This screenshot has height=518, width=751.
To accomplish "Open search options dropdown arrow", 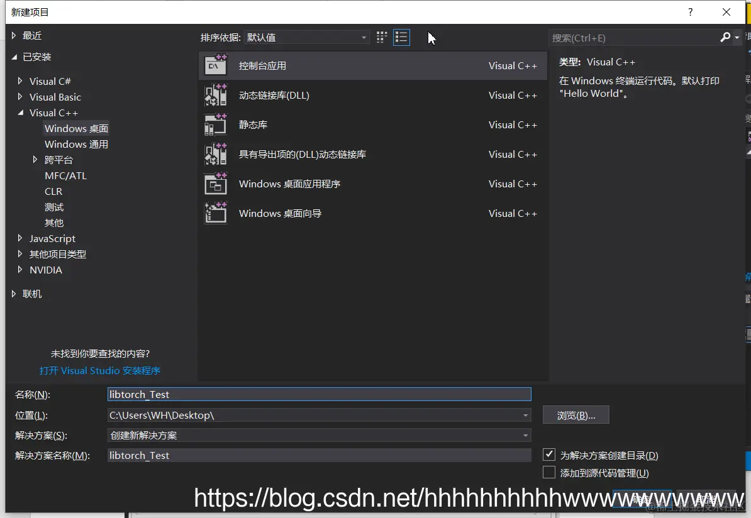I will (x=737, y=37).
